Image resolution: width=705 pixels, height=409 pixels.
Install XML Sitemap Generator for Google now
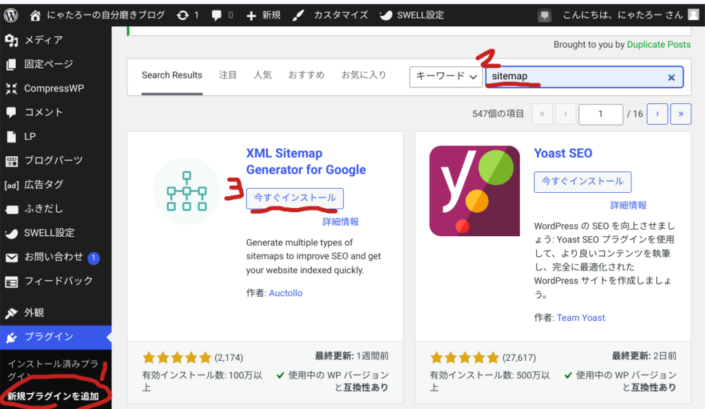(x=295, y=198)
